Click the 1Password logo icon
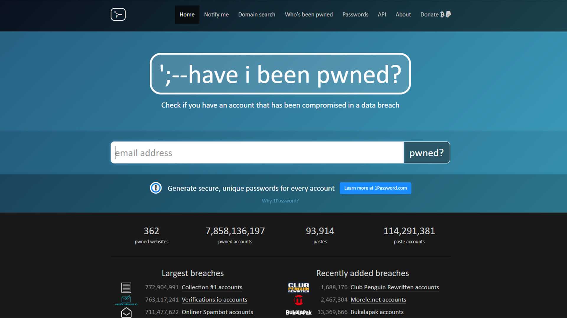Screen dimensions: 567x318 pyautogui.click(x=156, y=188)
